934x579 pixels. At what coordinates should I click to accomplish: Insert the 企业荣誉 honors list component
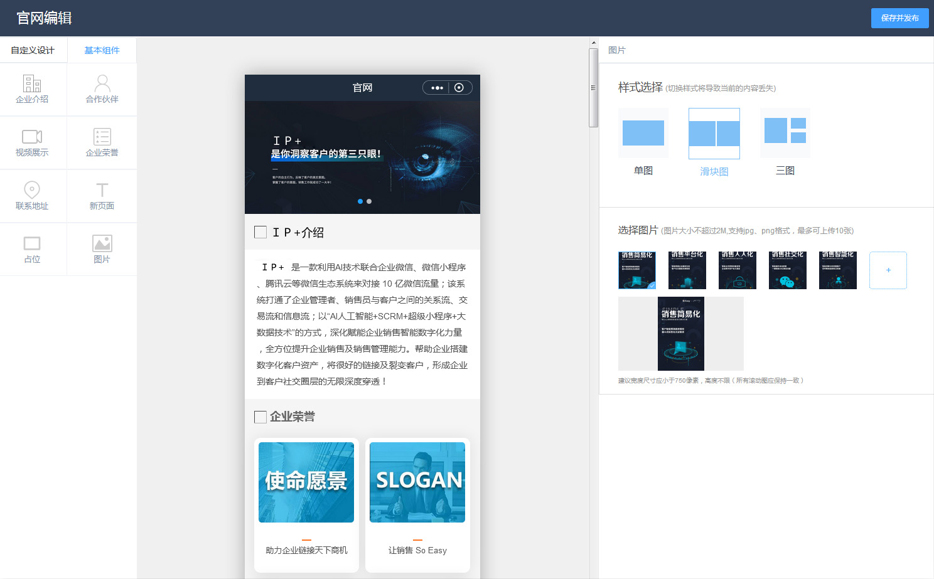[102, 142]
